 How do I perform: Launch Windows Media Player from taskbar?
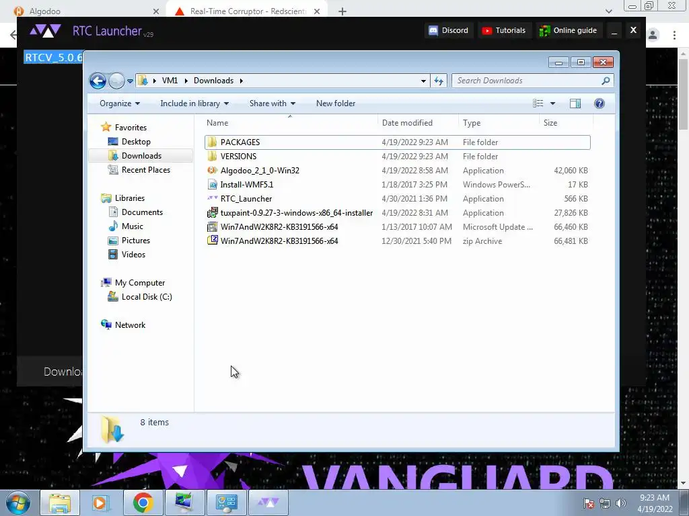click(x=100, y=503)
